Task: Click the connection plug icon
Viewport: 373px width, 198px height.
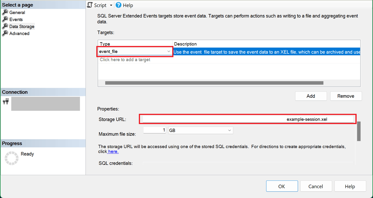Action: (x=6, y=101)
